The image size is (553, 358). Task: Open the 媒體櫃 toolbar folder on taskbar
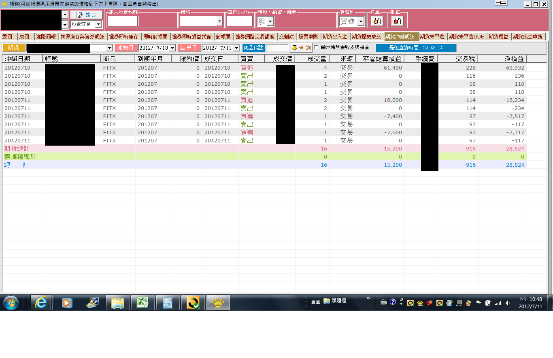click(x=335, y=301)
